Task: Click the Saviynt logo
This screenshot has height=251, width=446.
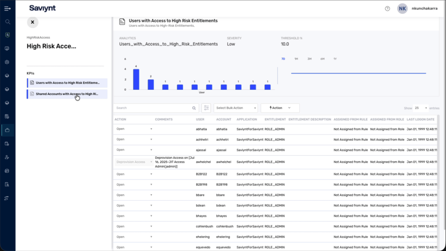Action: [x=42, y=8]
